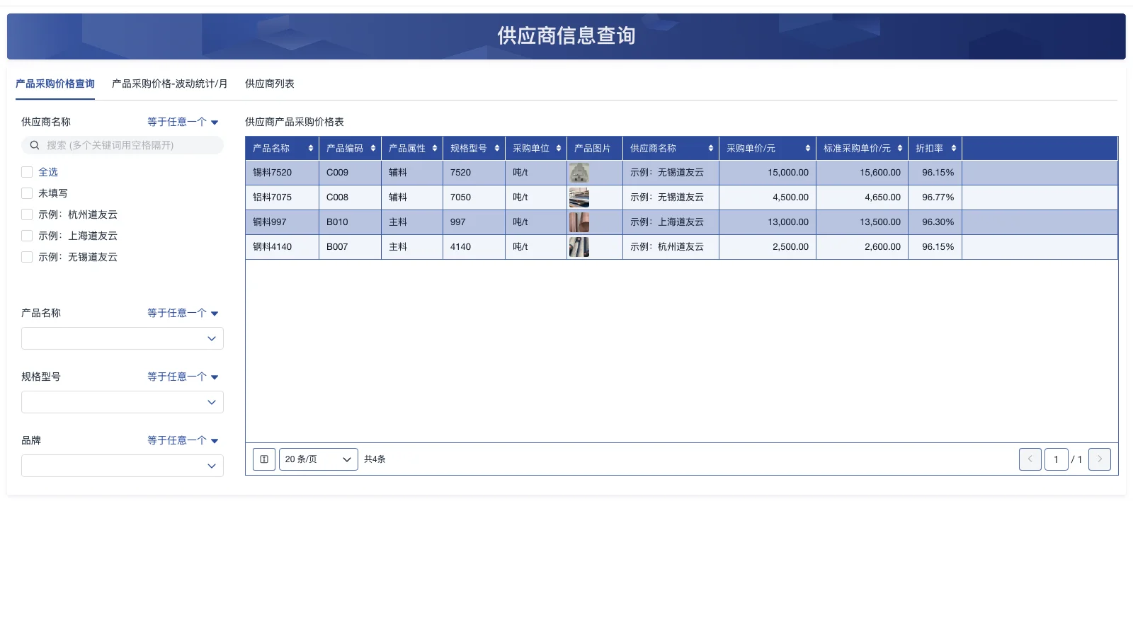The height and width of the screenshot is (637, 1133).
Task: Open the 产品名称 filter dropdown
Action: [x=122, y=338]
